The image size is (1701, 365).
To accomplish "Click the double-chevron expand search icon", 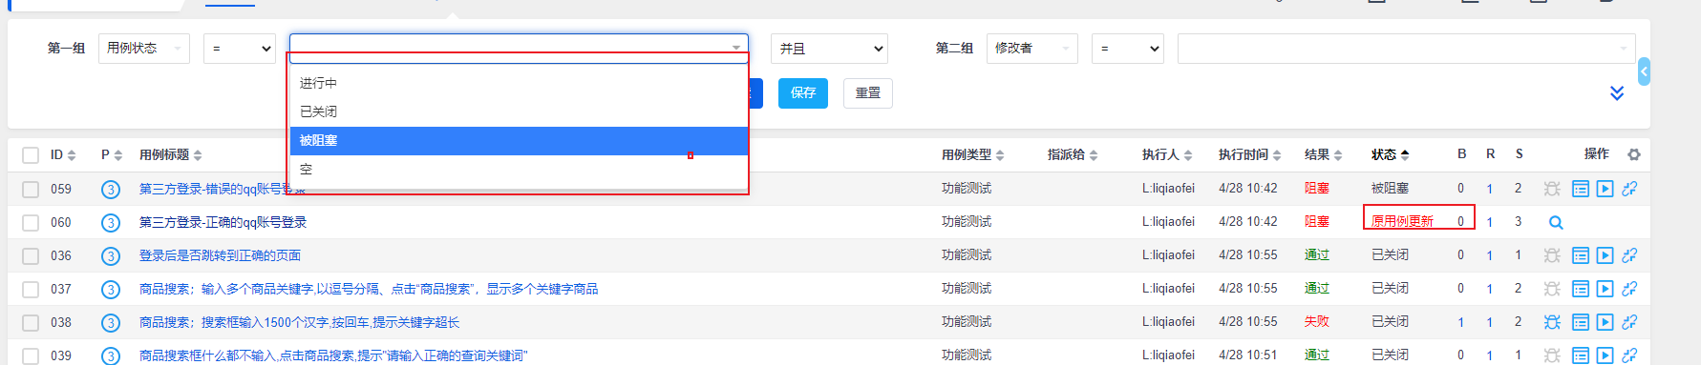I will click(1617, 92).
